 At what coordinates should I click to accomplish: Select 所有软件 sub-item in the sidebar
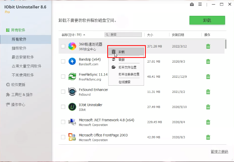(x=26, y=39)
